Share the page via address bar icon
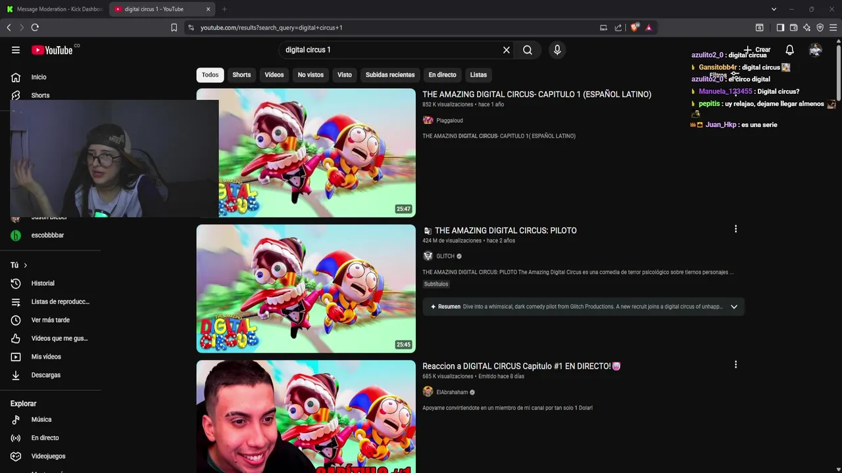The image size is (842, 473). (x=618, y=28)
